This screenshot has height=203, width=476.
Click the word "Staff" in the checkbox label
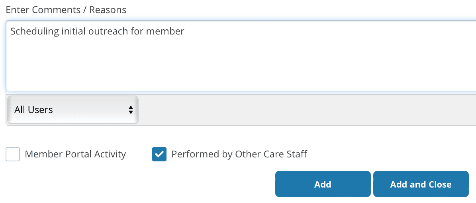click(297, 154)
